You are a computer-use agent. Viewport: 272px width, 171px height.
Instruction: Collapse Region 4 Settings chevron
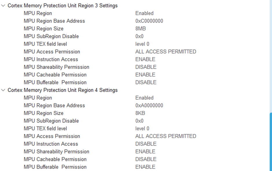(3, 90)
